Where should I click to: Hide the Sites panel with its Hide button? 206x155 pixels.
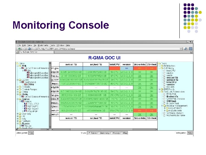[31, 133]
